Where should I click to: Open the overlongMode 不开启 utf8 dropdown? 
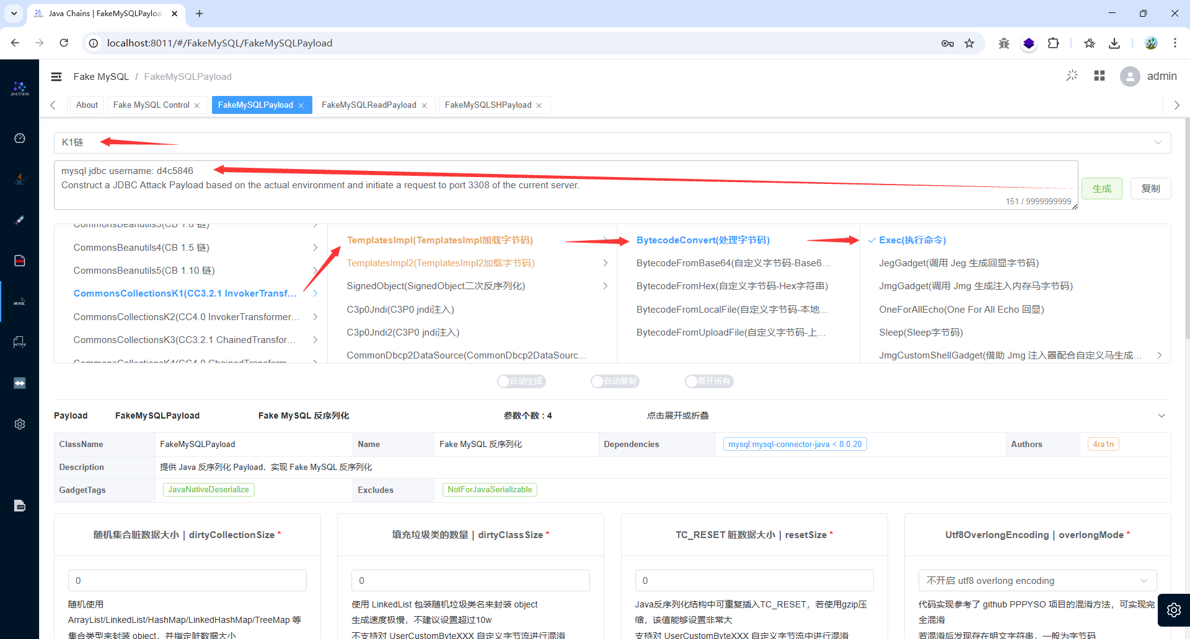tap(1038, 581)
